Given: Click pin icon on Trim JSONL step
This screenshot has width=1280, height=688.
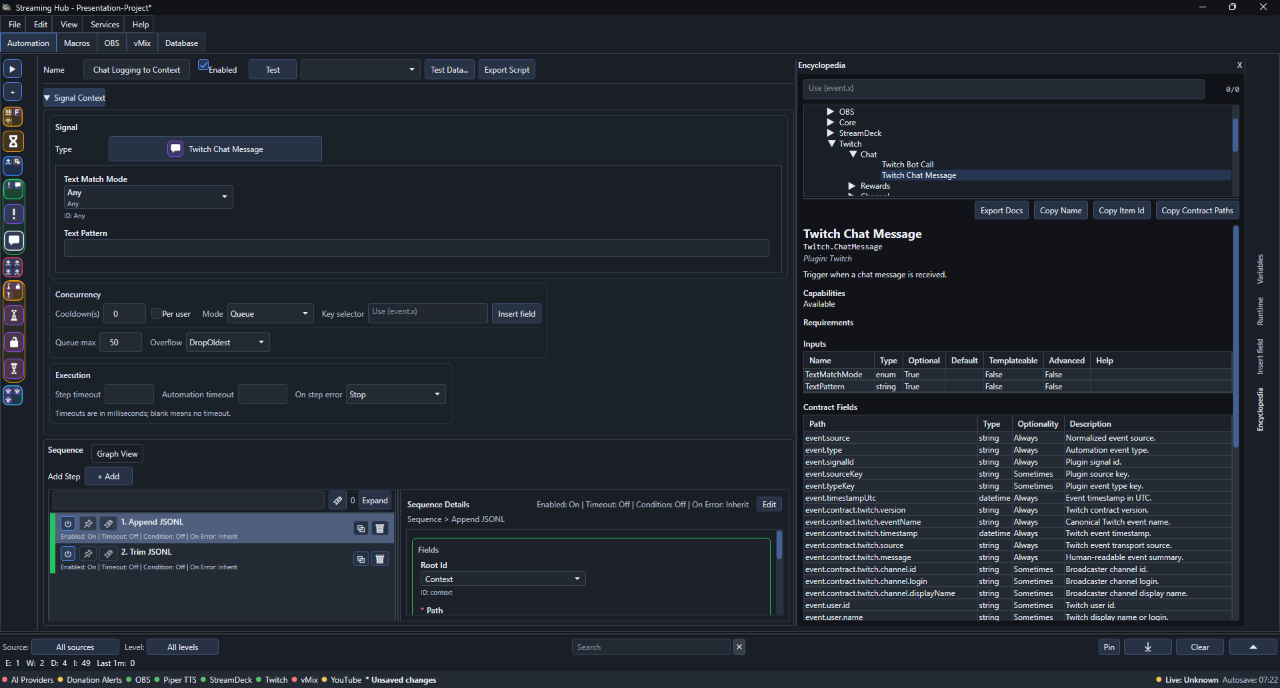Looking at the screenshot, I should pyautogui.click(x=88, y=554).
